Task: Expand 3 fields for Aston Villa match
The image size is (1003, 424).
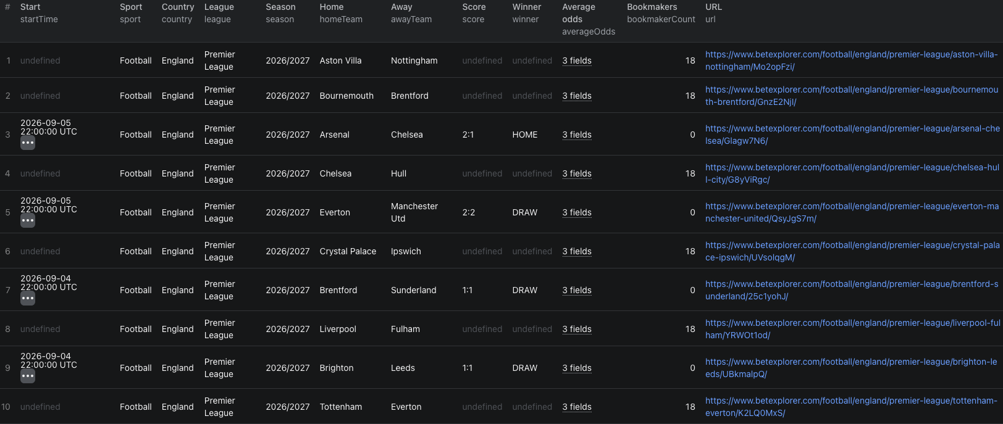Action: [577, 60]
